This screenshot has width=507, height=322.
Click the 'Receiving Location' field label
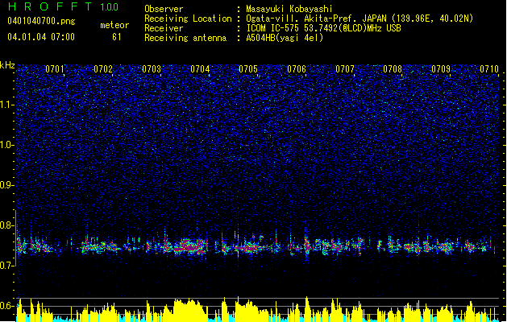(x=188, y=19)
